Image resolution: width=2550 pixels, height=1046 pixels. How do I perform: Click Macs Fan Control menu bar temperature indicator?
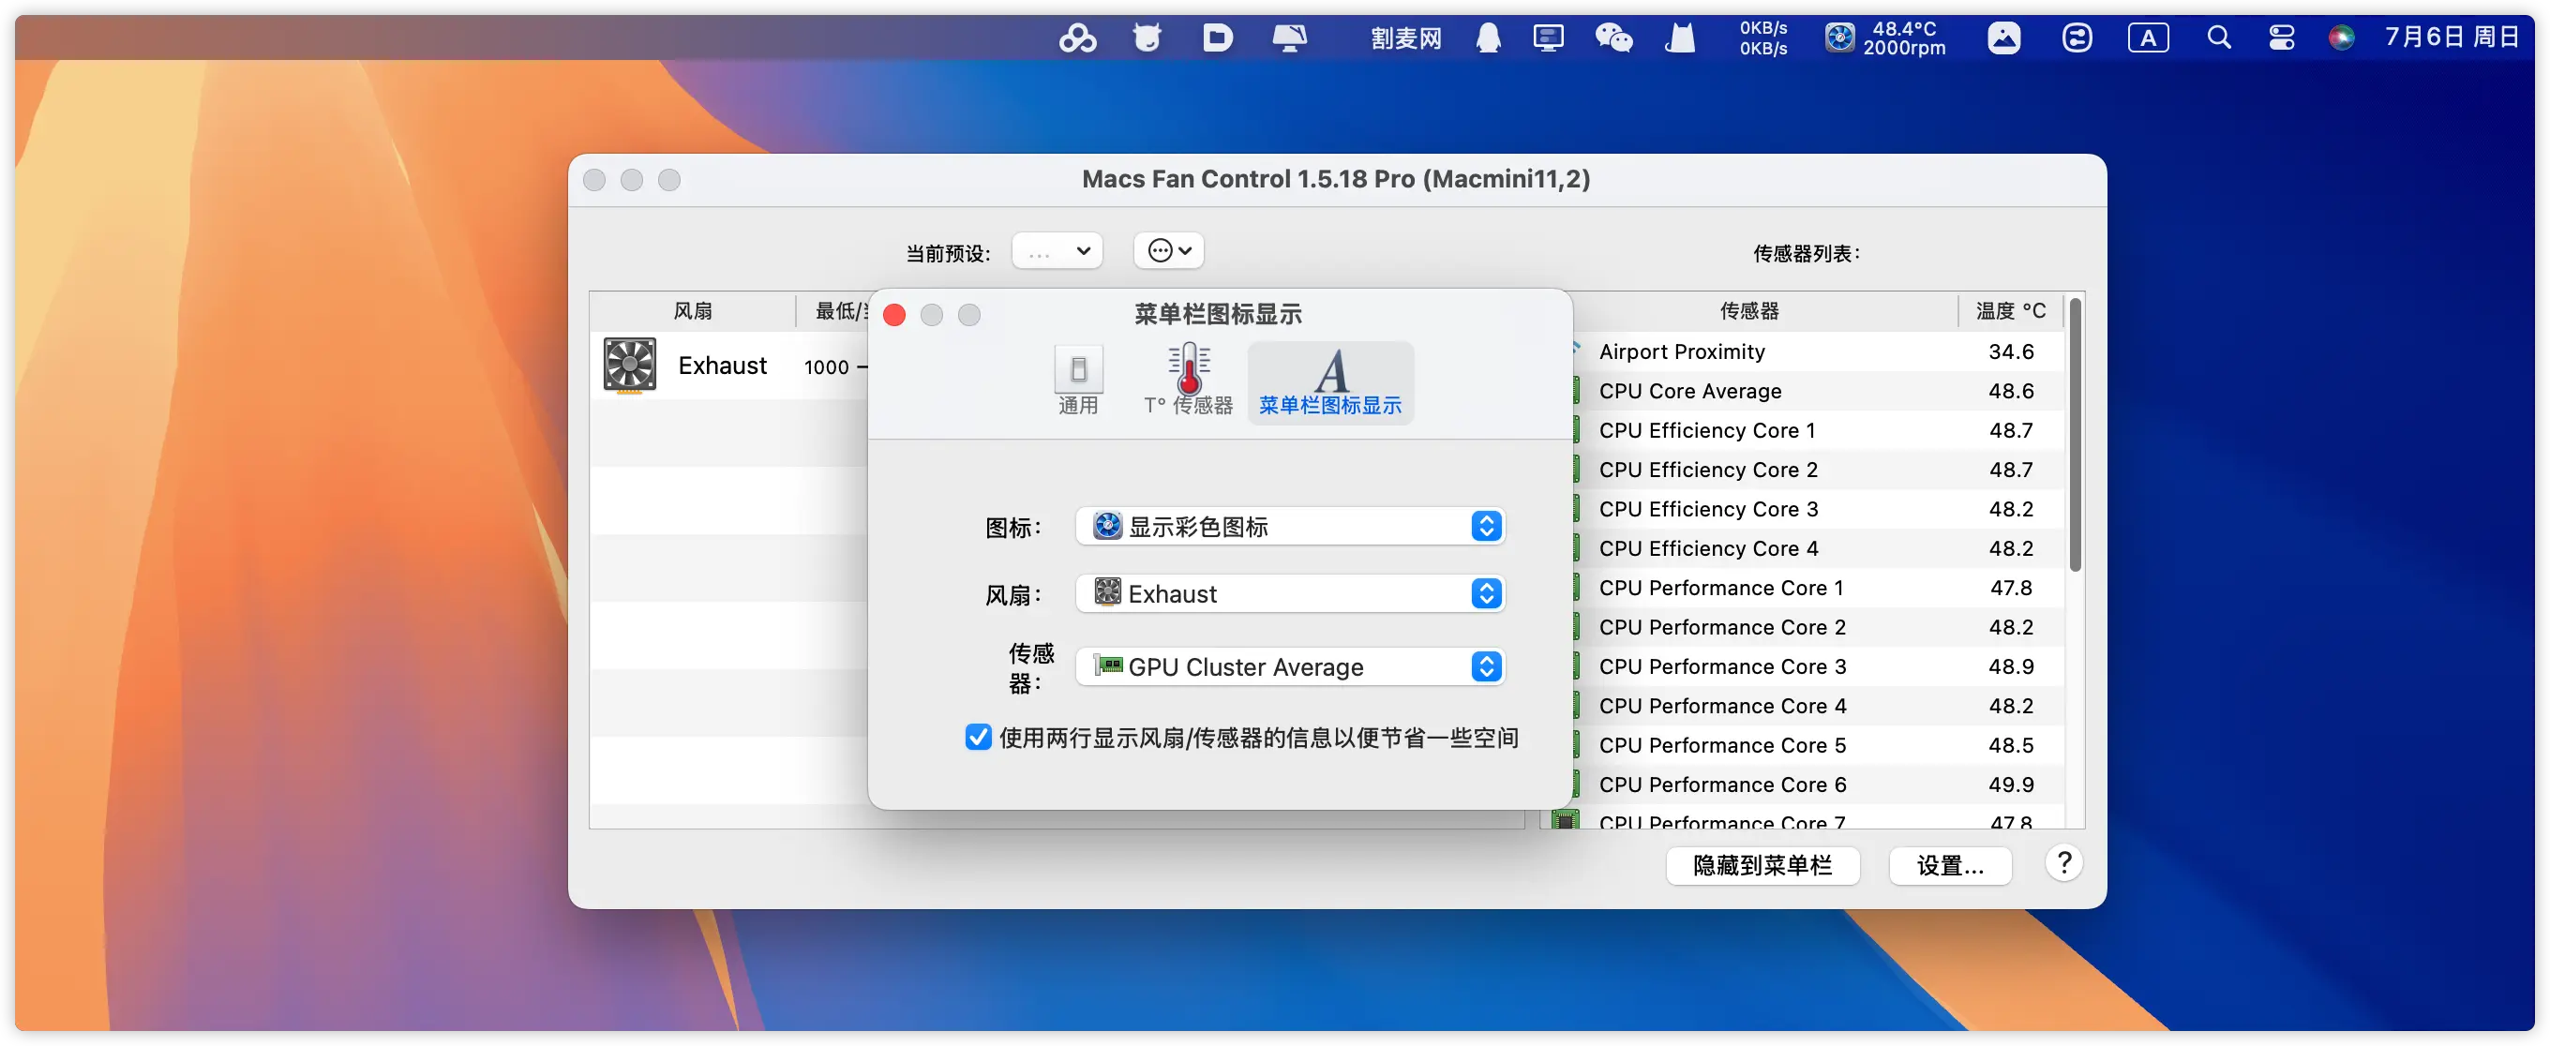point(1885,37)
